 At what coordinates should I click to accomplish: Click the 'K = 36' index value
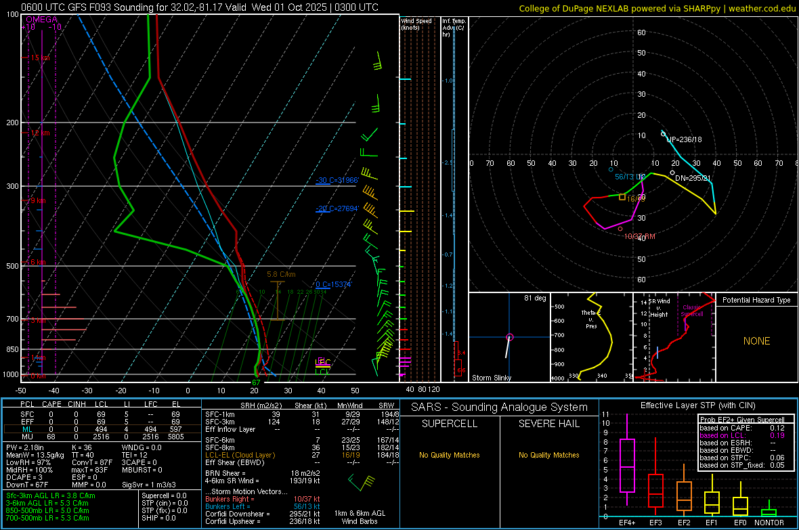(x=82, y=447)
